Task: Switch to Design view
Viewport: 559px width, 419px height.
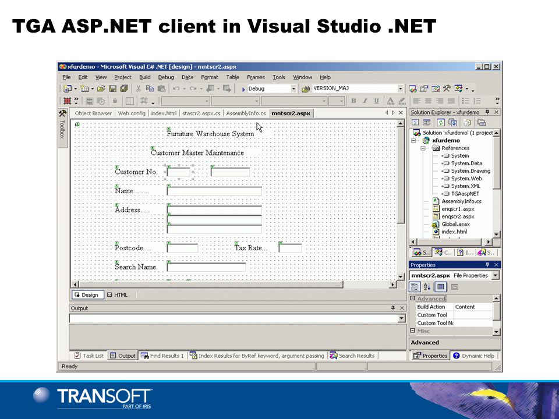Action: (88, 295)
